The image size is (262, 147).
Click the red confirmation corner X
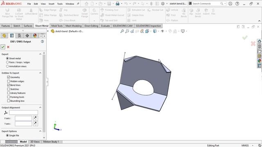click(253, 44)
